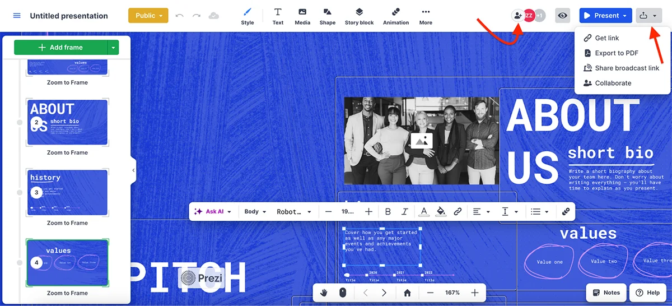This screenshot has width=672, height=306.
Task: Open the text color picker
Action: point(424,212)
